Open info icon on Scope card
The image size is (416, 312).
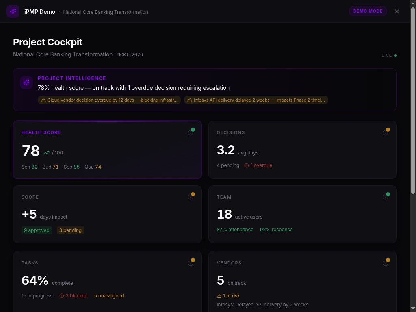click(190, 197)
